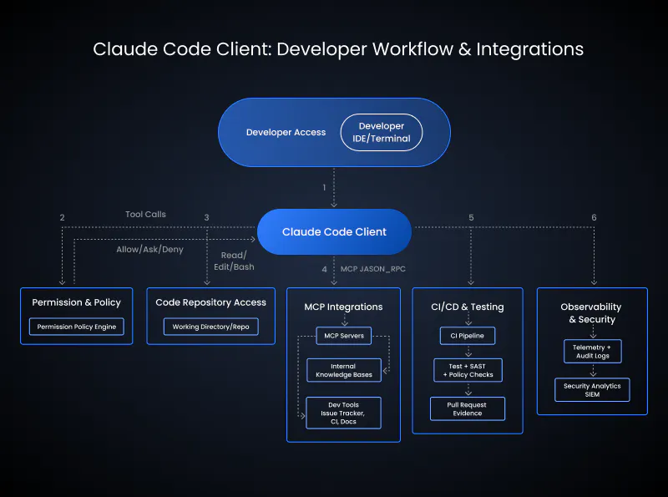Click the Developer IDE/Terminal pill
This screenshot has width=668, height=497.
click(x=381, y=132)
